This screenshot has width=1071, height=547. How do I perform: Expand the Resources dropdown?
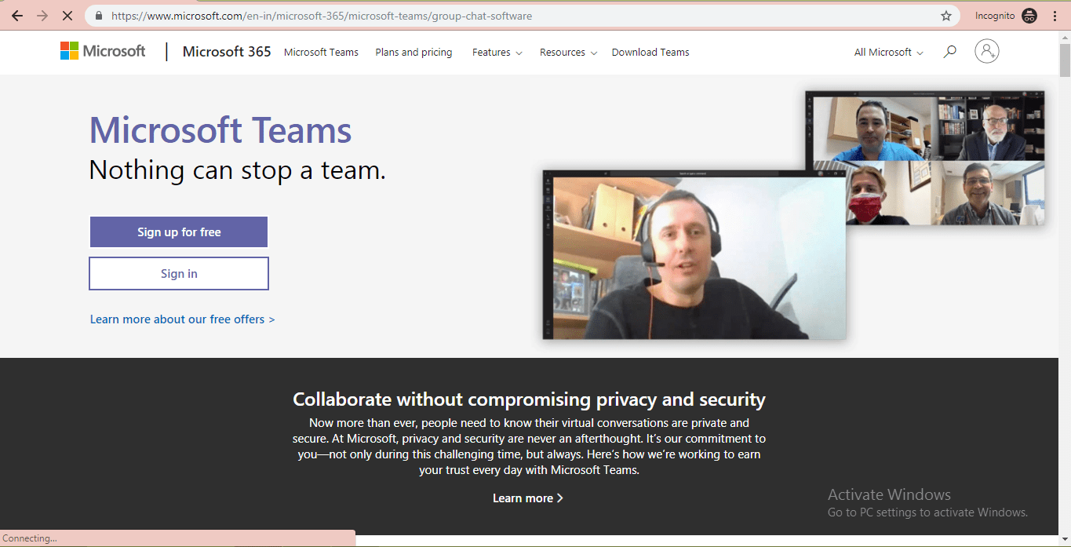tap(568, 53)
